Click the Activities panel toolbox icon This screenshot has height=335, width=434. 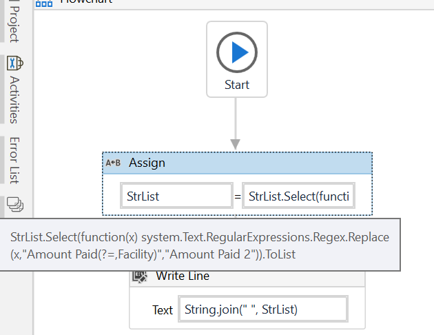(14, 63)
